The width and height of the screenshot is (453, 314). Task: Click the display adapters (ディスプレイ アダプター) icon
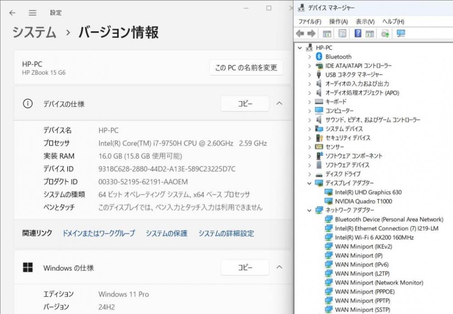pos(319,183)
